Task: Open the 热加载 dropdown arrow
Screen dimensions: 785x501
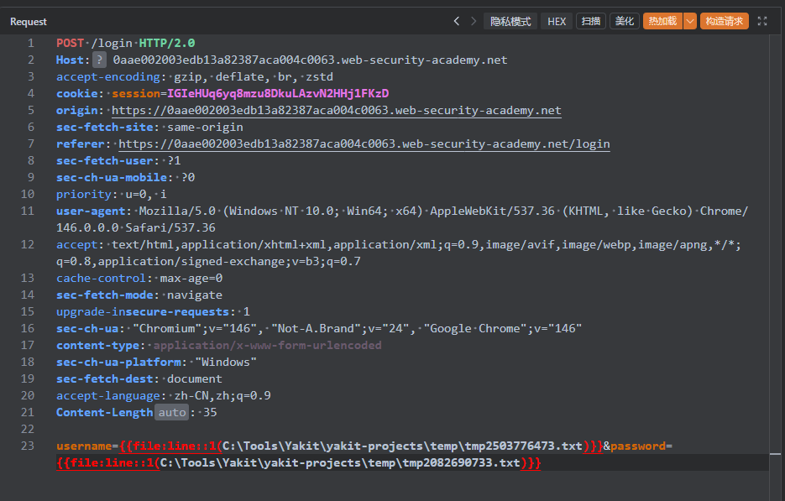Action: pyautogui.click(x=690, y=21)
